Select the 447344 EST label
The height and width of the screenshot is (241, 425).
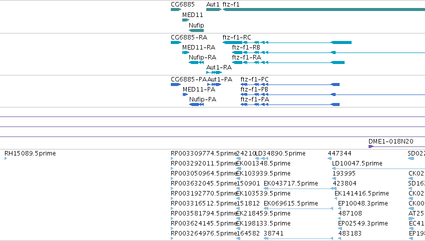(340, 153)
